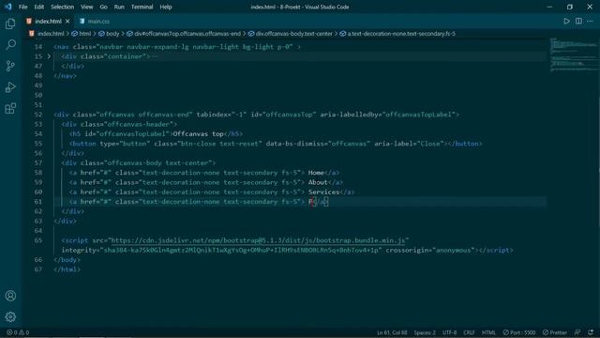Viewport: 600px width, 338px height.
Task: Open the Extensions view
Action: tap(10, 109)
